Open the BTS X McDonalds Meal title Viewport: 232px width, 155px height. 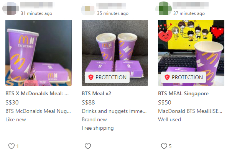37,94
